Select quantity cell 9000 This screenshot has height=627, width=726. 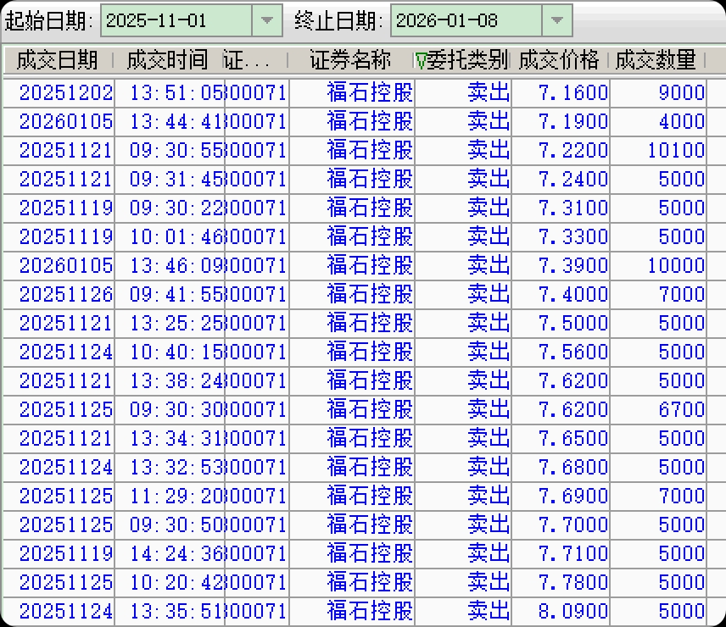[x=658, y=93]
